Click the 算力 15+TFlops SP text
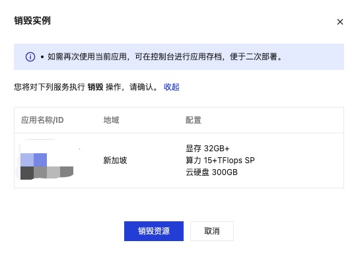 pyautogui.click(x=220, y=161)
